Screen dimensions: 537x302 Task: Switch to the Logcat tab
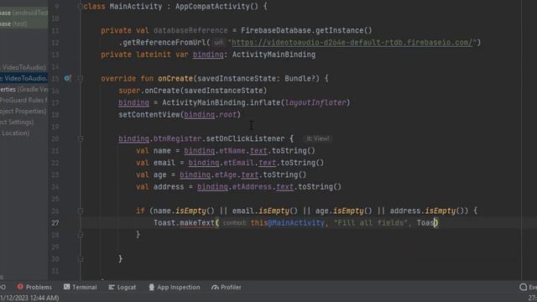click(x=123, y=287)
